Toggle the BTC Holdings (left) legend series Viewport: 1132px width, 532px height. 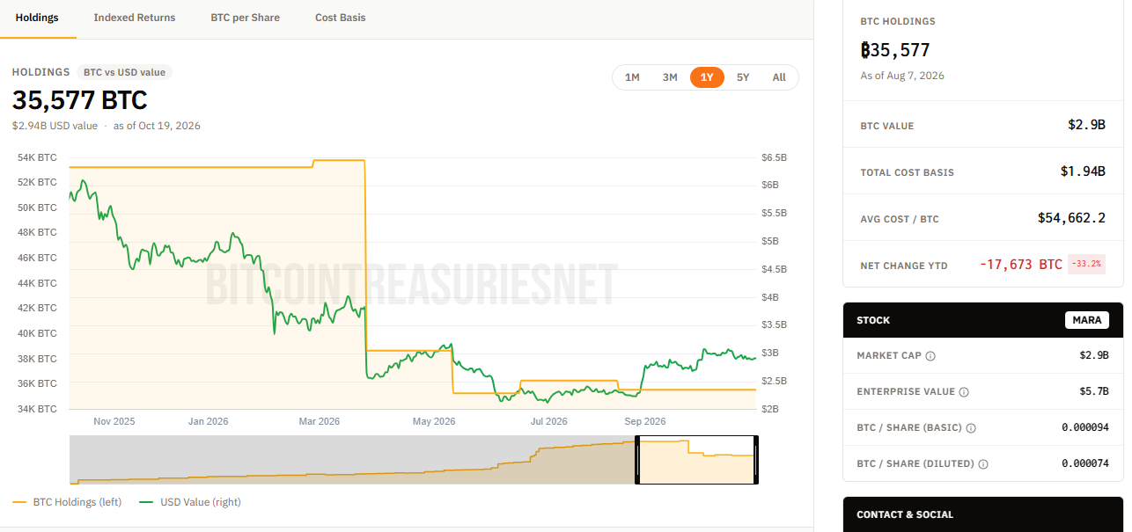[x=67, y=502]
